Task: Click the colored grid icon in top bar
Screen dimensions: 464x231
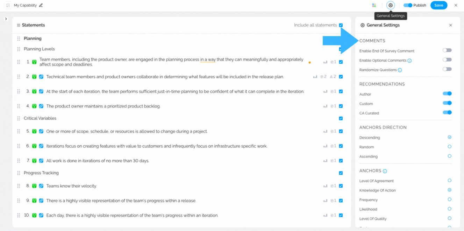Action: [x=374, y=5]
